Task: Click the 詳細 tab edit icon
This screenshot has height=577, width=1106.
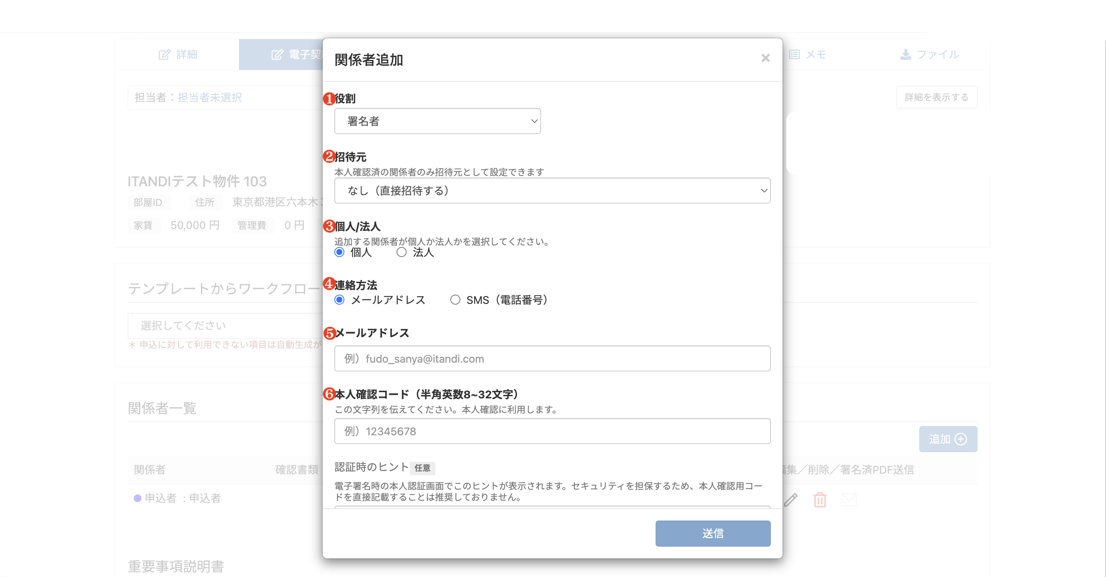Action: point(164,55)
